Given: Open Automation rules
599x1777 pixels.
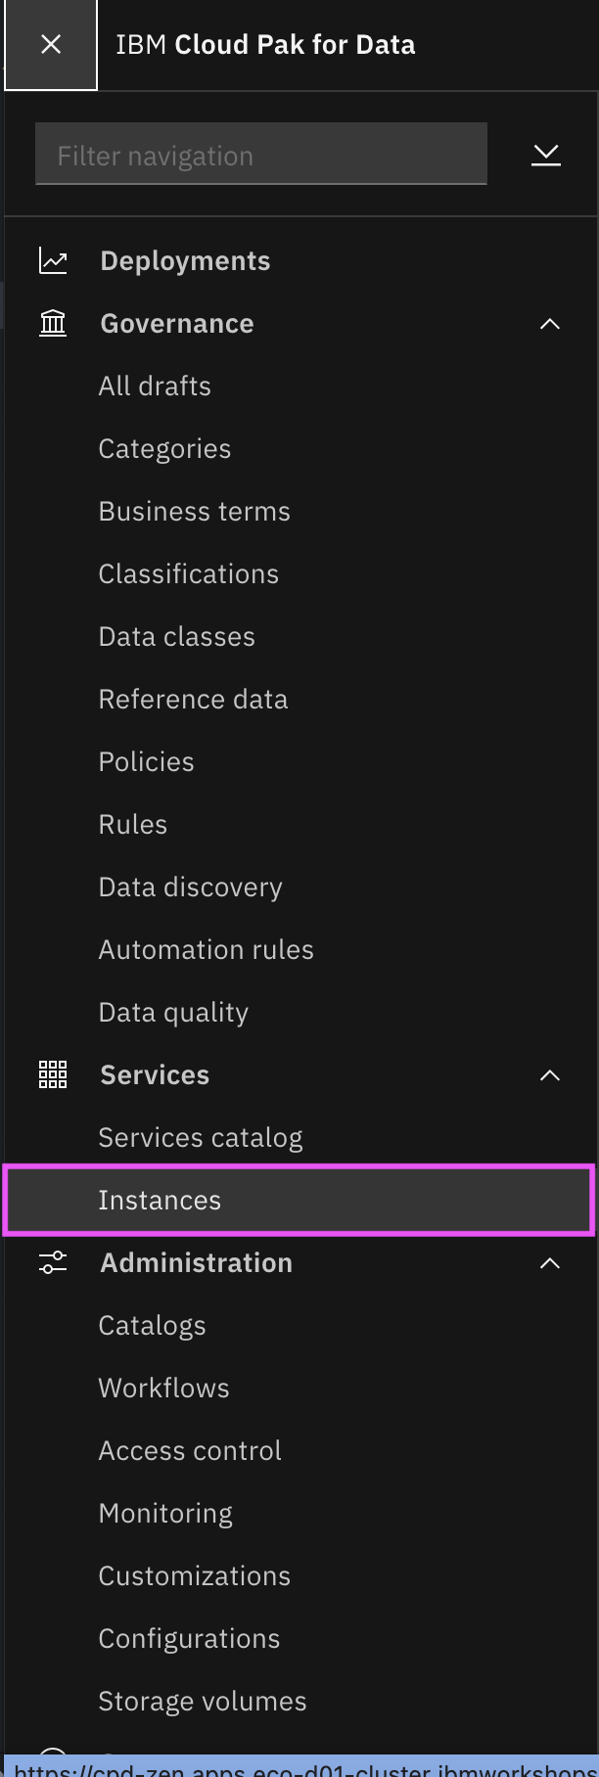Looking at the screenshot, I should [x=207, y=950].
